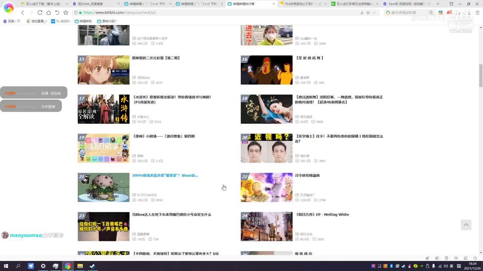
Task: Open the 原神55级 bookmark
Action: [x=107, y=21]
